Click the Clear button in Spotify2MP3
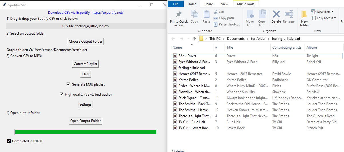Image resolution: width=344 pixels, height=152 pixels. [86, 74]
